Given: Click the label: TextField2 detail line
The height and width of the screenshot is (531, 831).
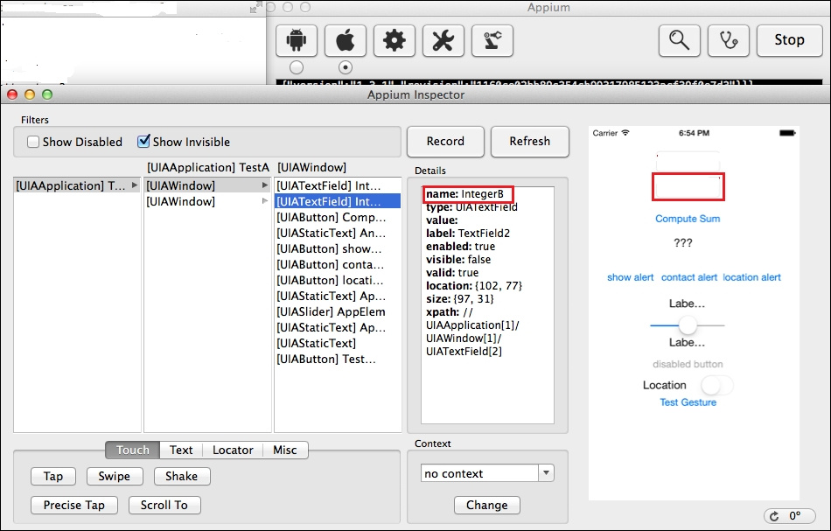Looking at the screenshot, I should (x=468, y=234).
